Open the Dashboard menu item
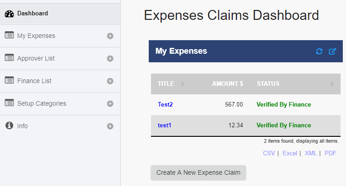Screen dimensions: 346x186 point(33,14)
